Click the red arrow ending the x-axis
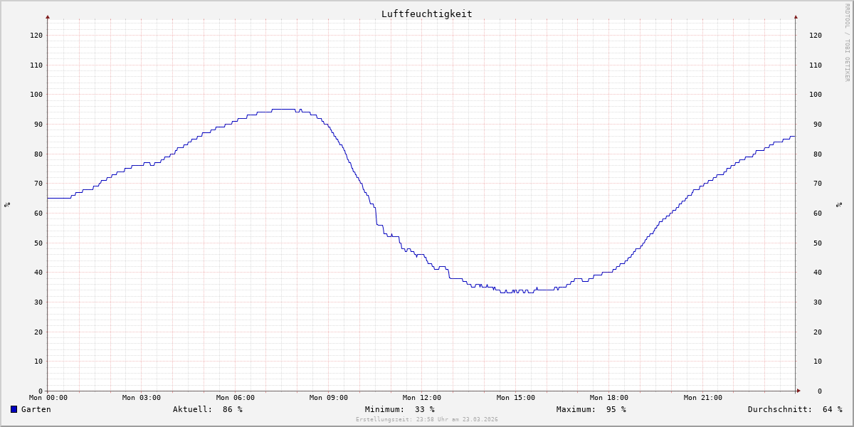This screenshot has height=427, width=854. pyautogui.click(x=798, y=391)
